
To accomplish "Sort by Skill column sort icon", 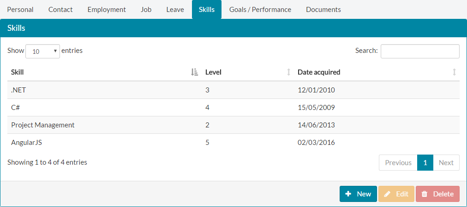I will (x=194, y=72).
